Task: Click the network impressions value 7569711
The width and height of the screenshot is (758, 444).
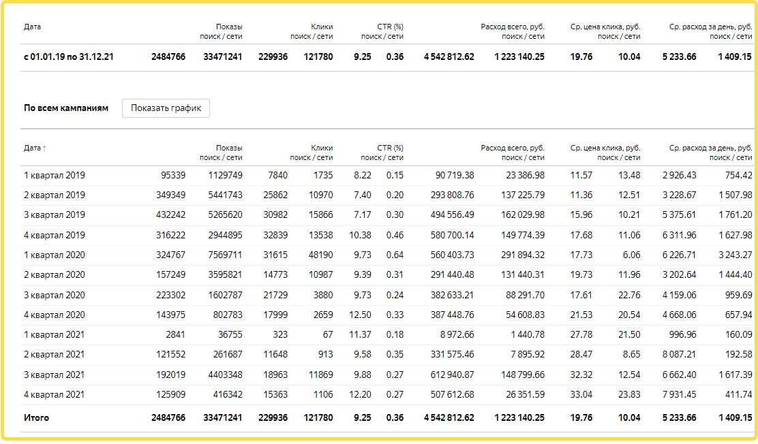Action: (x=225, y=255)
